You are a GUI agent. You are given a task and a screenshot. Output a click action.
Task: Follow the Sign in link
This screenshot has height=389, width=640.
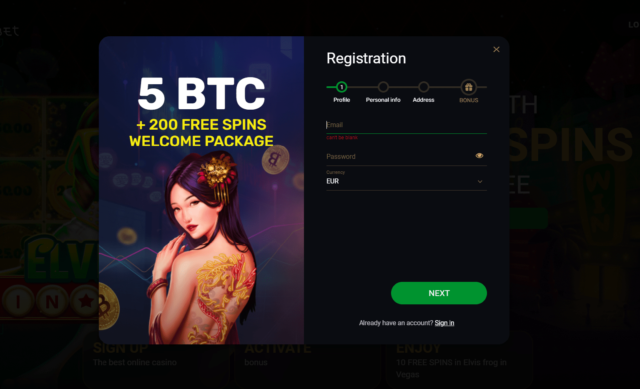pos(444,323)
